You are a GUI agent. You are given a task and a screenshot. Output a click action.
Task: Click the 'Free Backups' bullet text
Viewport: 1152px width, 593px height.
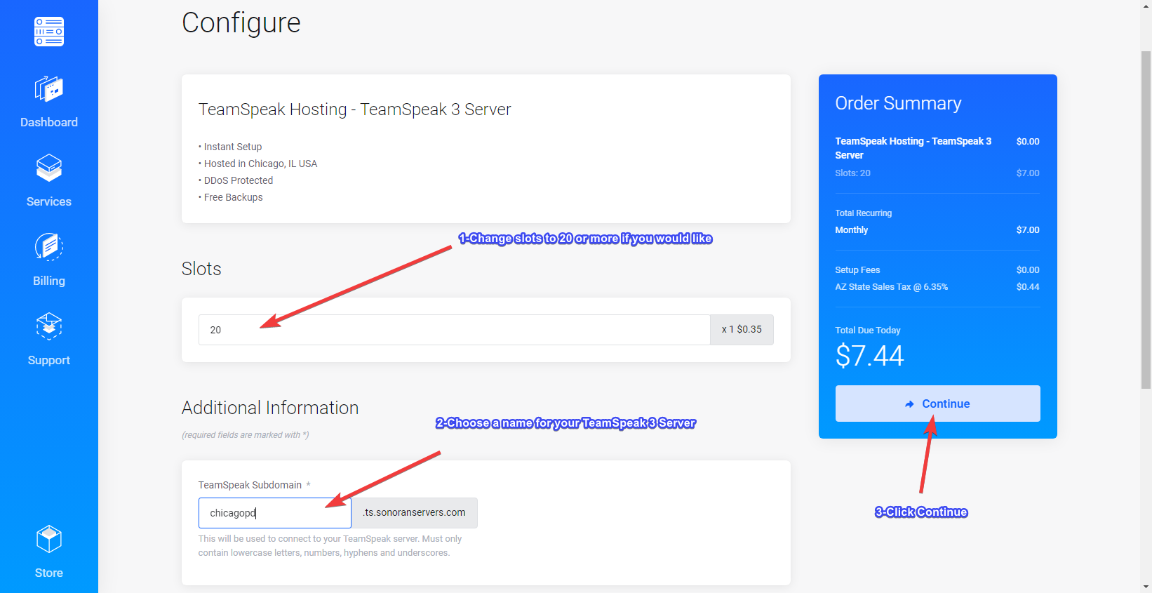point(234,197)
